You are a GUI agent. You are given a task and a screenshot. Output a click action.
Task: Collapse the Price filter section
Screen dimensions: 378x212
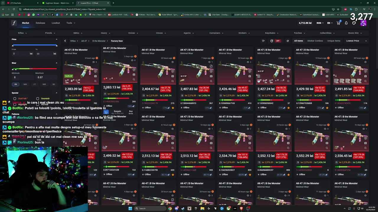coord(56,39)
